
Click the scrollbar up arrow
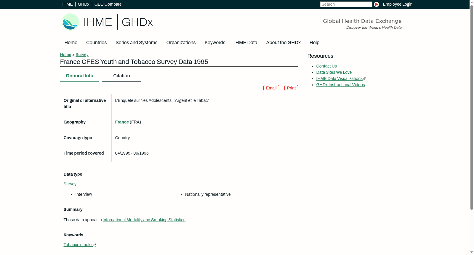point(472,2)
